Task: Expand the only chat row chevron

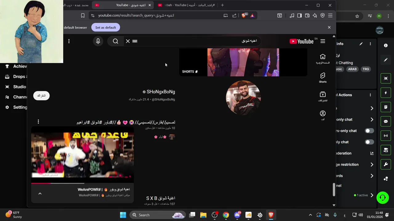Action: click(x=372, y=120)
